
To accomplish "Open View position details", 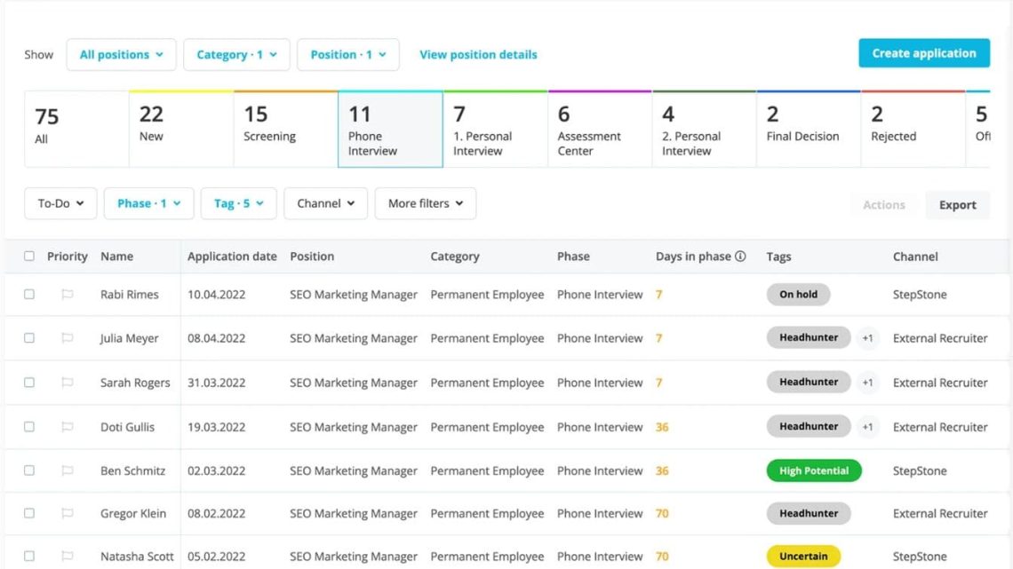I will coord(478,54).
